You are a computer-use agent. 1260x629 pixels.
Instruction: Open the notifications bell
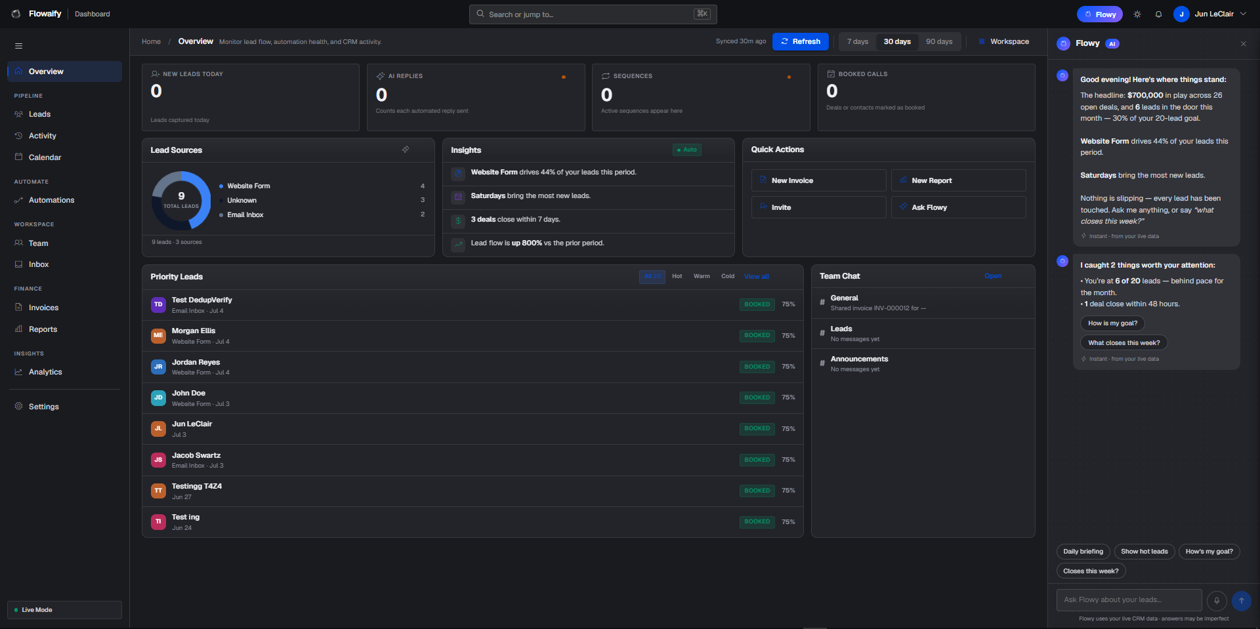tap(1158, 14)
